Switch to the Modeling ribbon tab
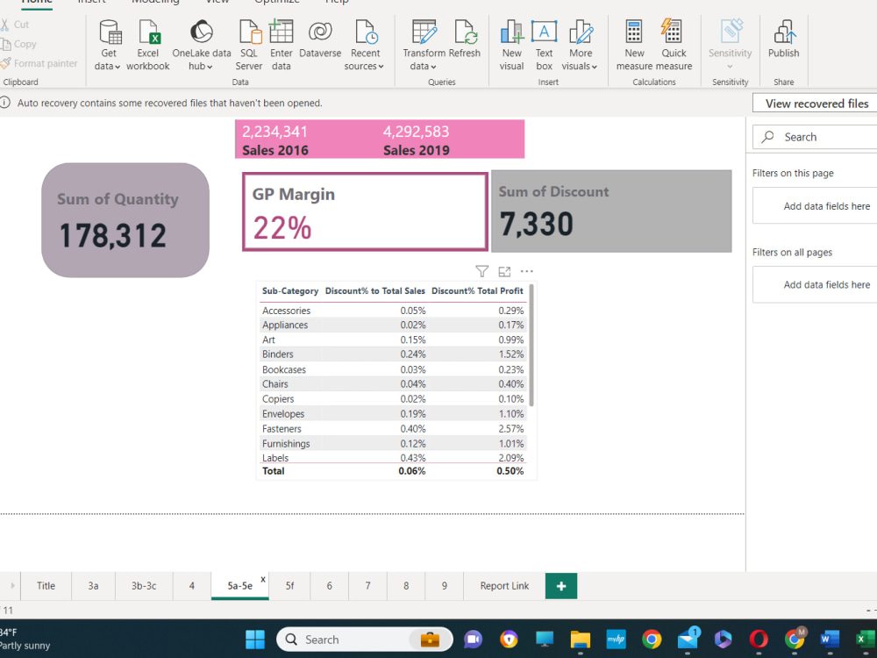This screenshot has width=877, height=658. point(155,3)
